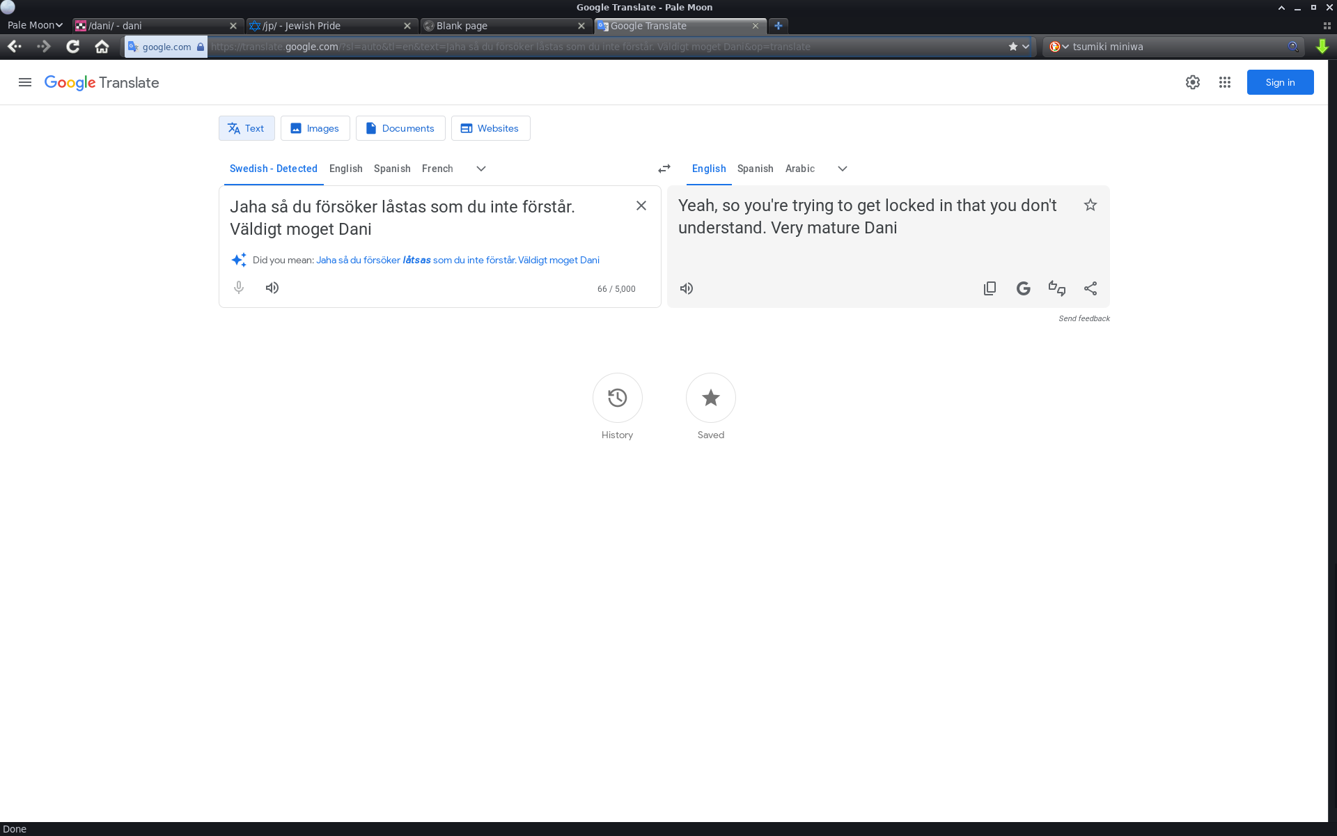
Task: Accept the 'Did you mean' suggestion
Action: 458,260
